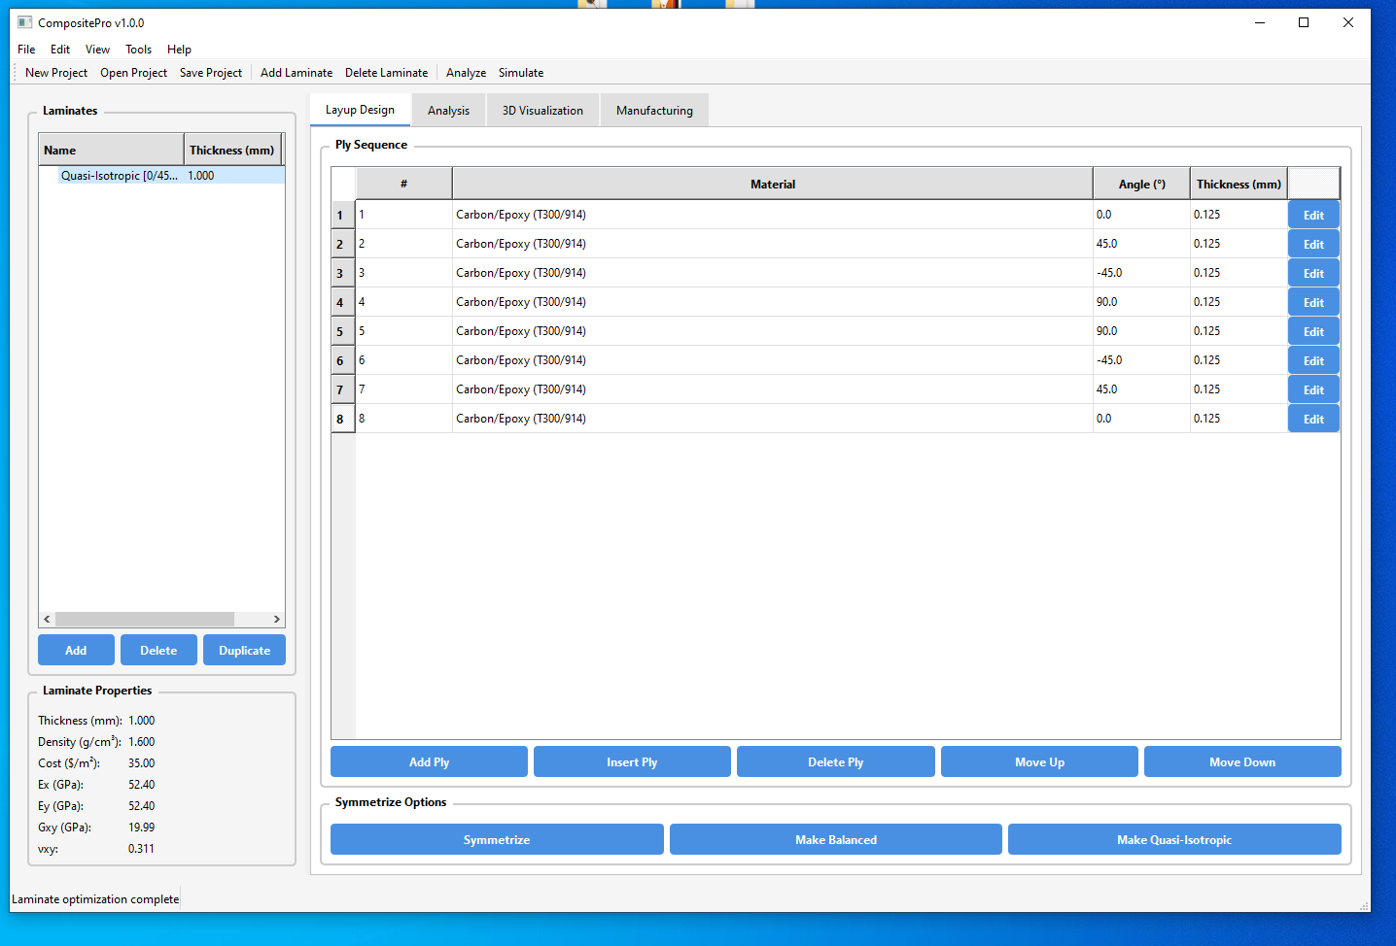Screen dimensions: 1396x946
Task: Click the Add button under Laminates list
Action: click(76, 651)
